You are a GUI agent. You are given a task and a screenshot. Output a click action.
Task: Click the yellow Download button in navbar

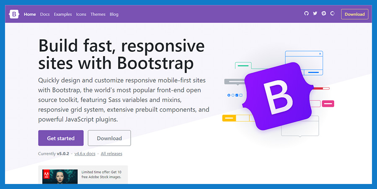[355, 14]
